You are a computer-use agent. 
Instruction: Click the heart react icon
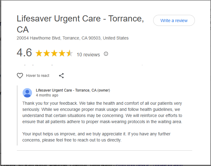coord(20,76)
